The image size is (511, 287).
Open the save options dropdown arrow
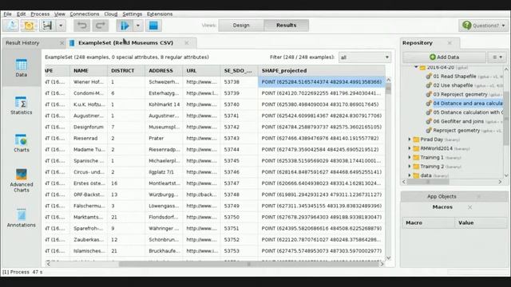pyautogui.click(x=61, y=26)
